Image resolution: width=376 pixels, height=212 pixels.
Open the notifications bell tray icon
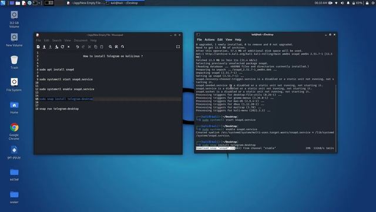(348, 3)
